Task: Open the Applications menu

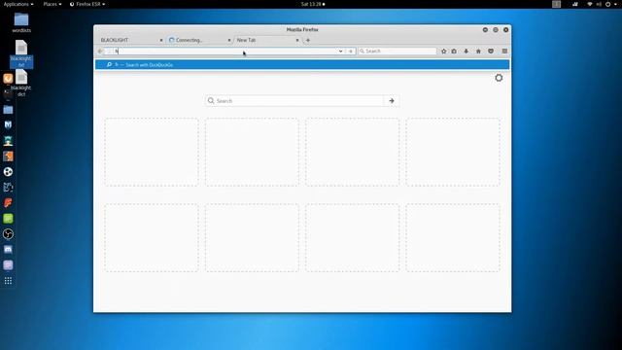Action: pos(18,4)
